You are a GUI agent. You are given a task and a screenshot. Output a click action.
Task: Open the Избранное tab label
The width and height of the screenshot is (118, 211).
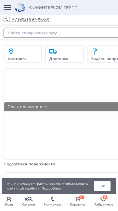pyautogui.click(x=104, y=205)
